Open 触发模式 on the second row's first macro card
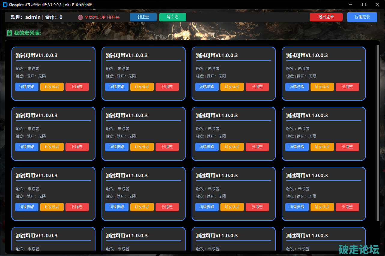This screenshot has width=385, height=256. (52, 147)
